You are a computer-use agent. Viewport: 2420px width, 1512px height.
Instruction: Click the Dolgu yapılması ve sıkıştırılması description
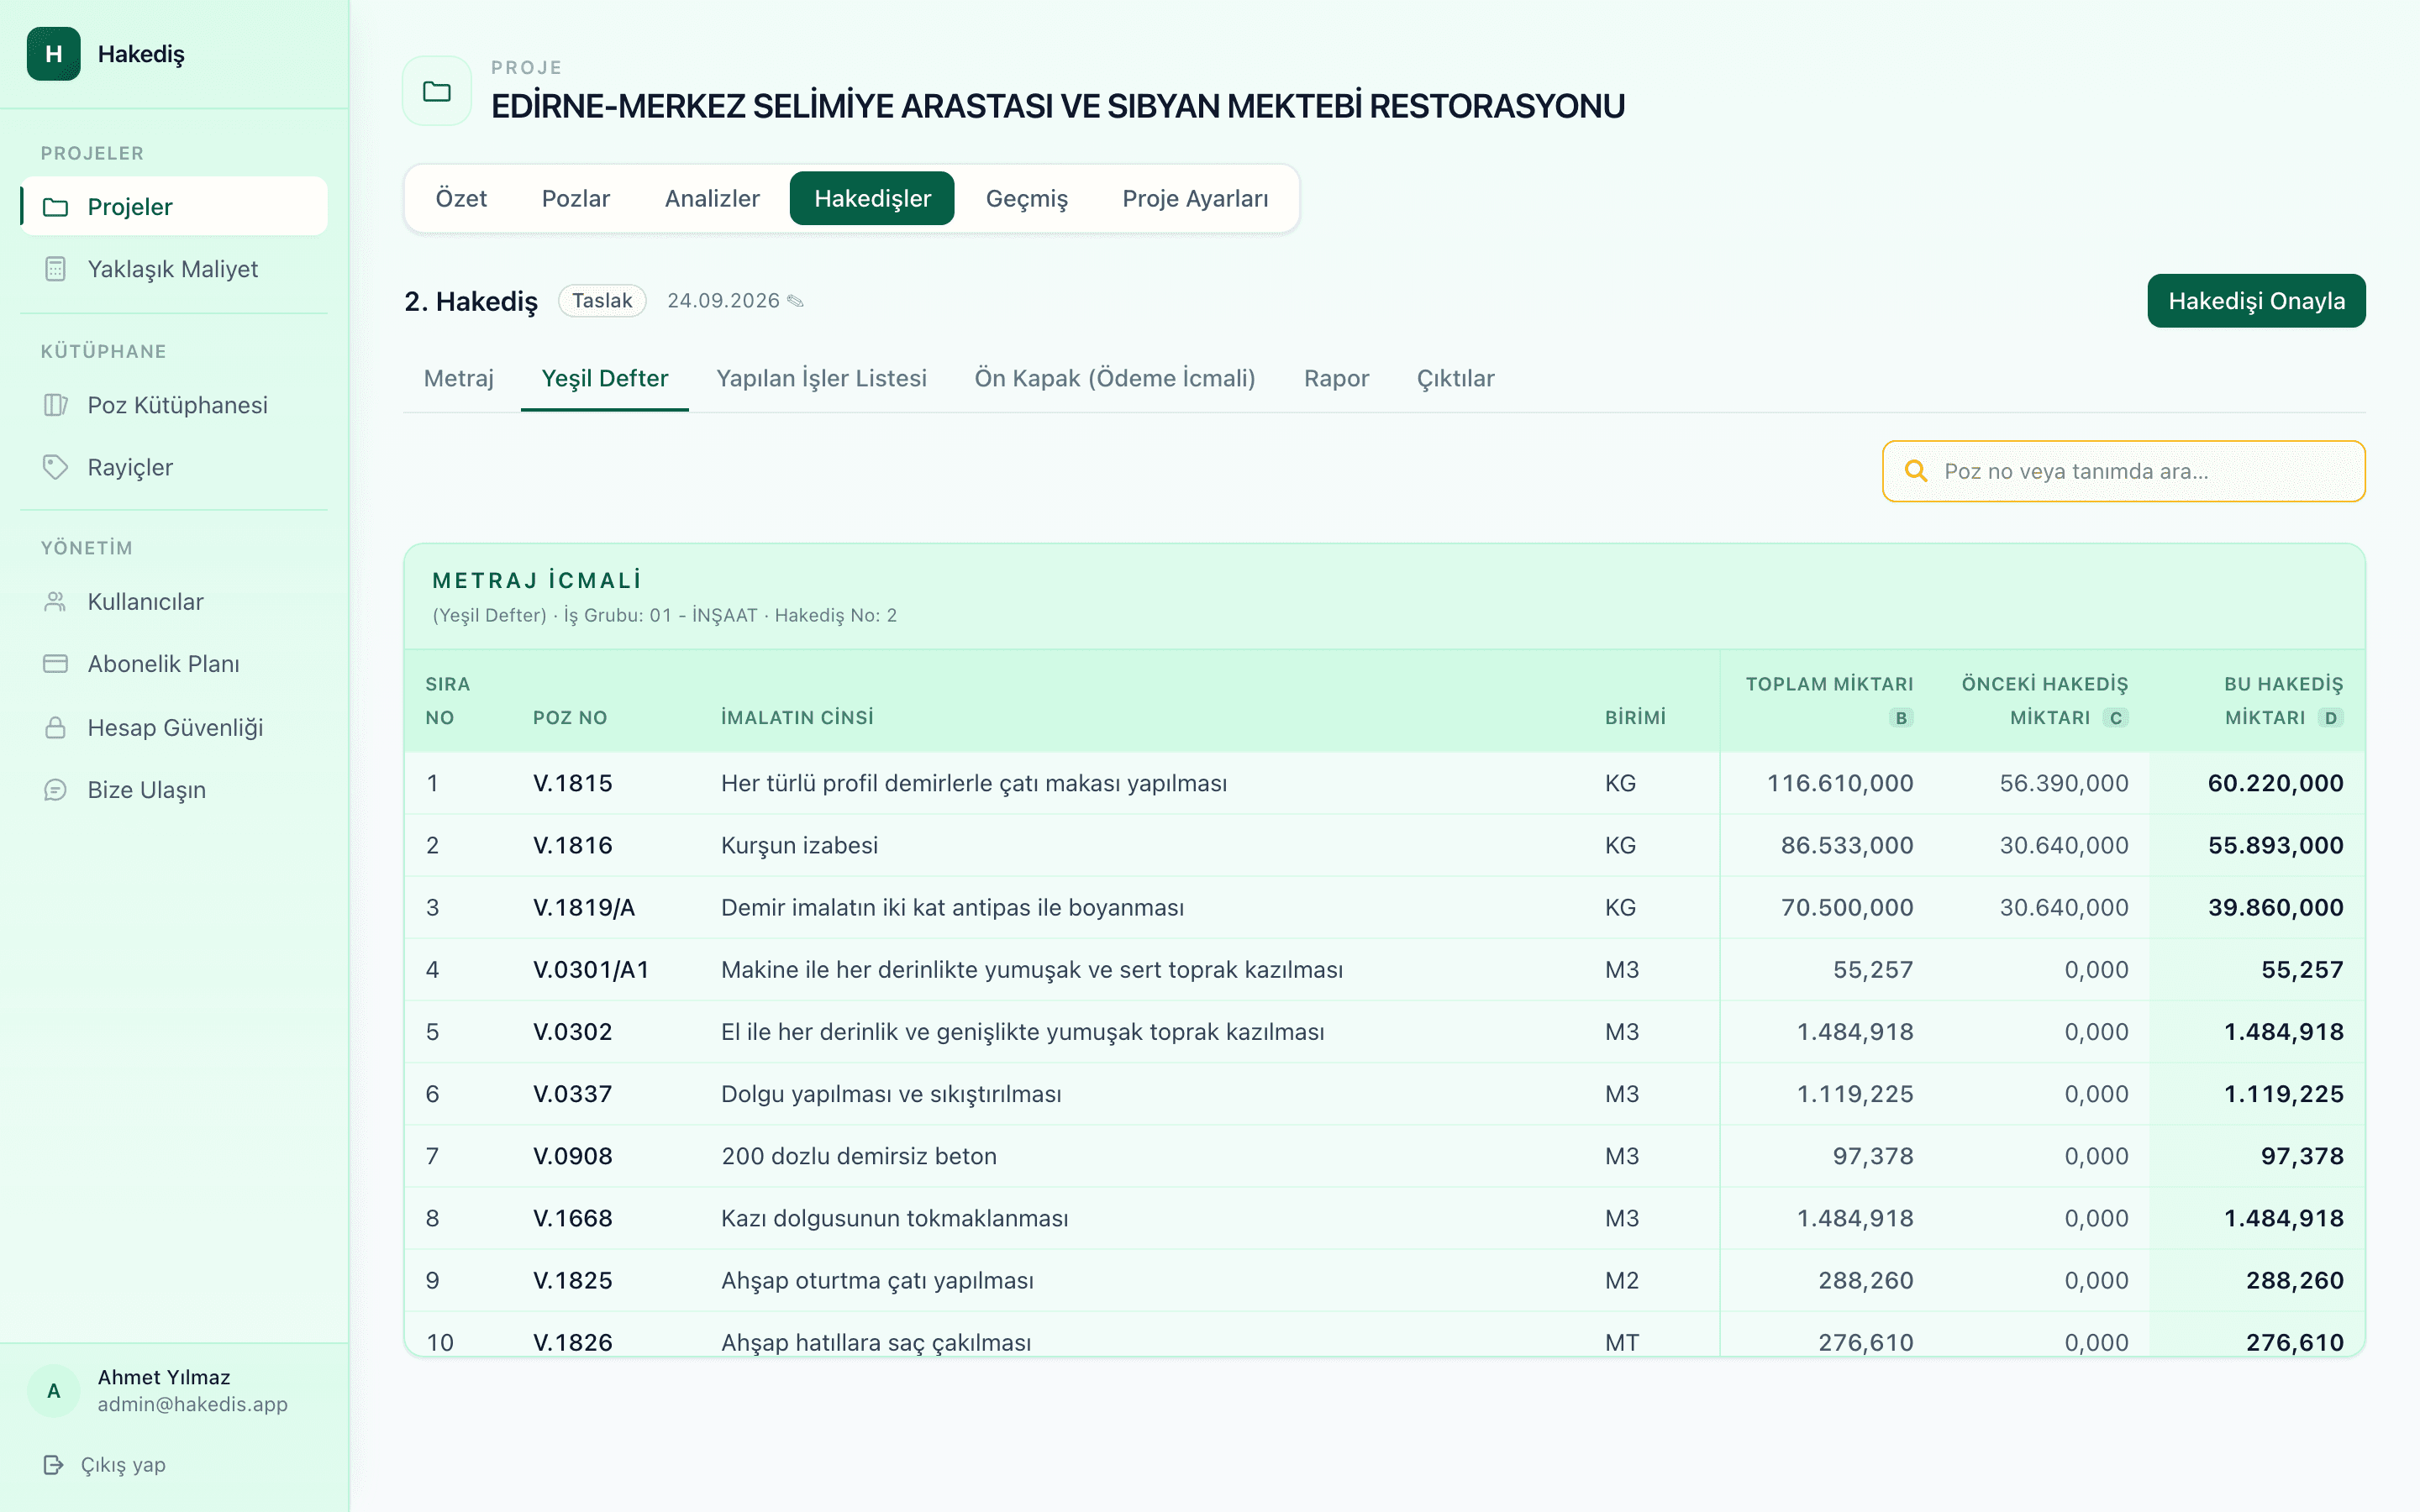click(x=891, y=1094)
